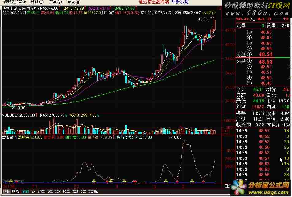Screen dimensions: 292x197
Task: Select the VOL-TDX indicator tab
Action: tap(54, 191)
